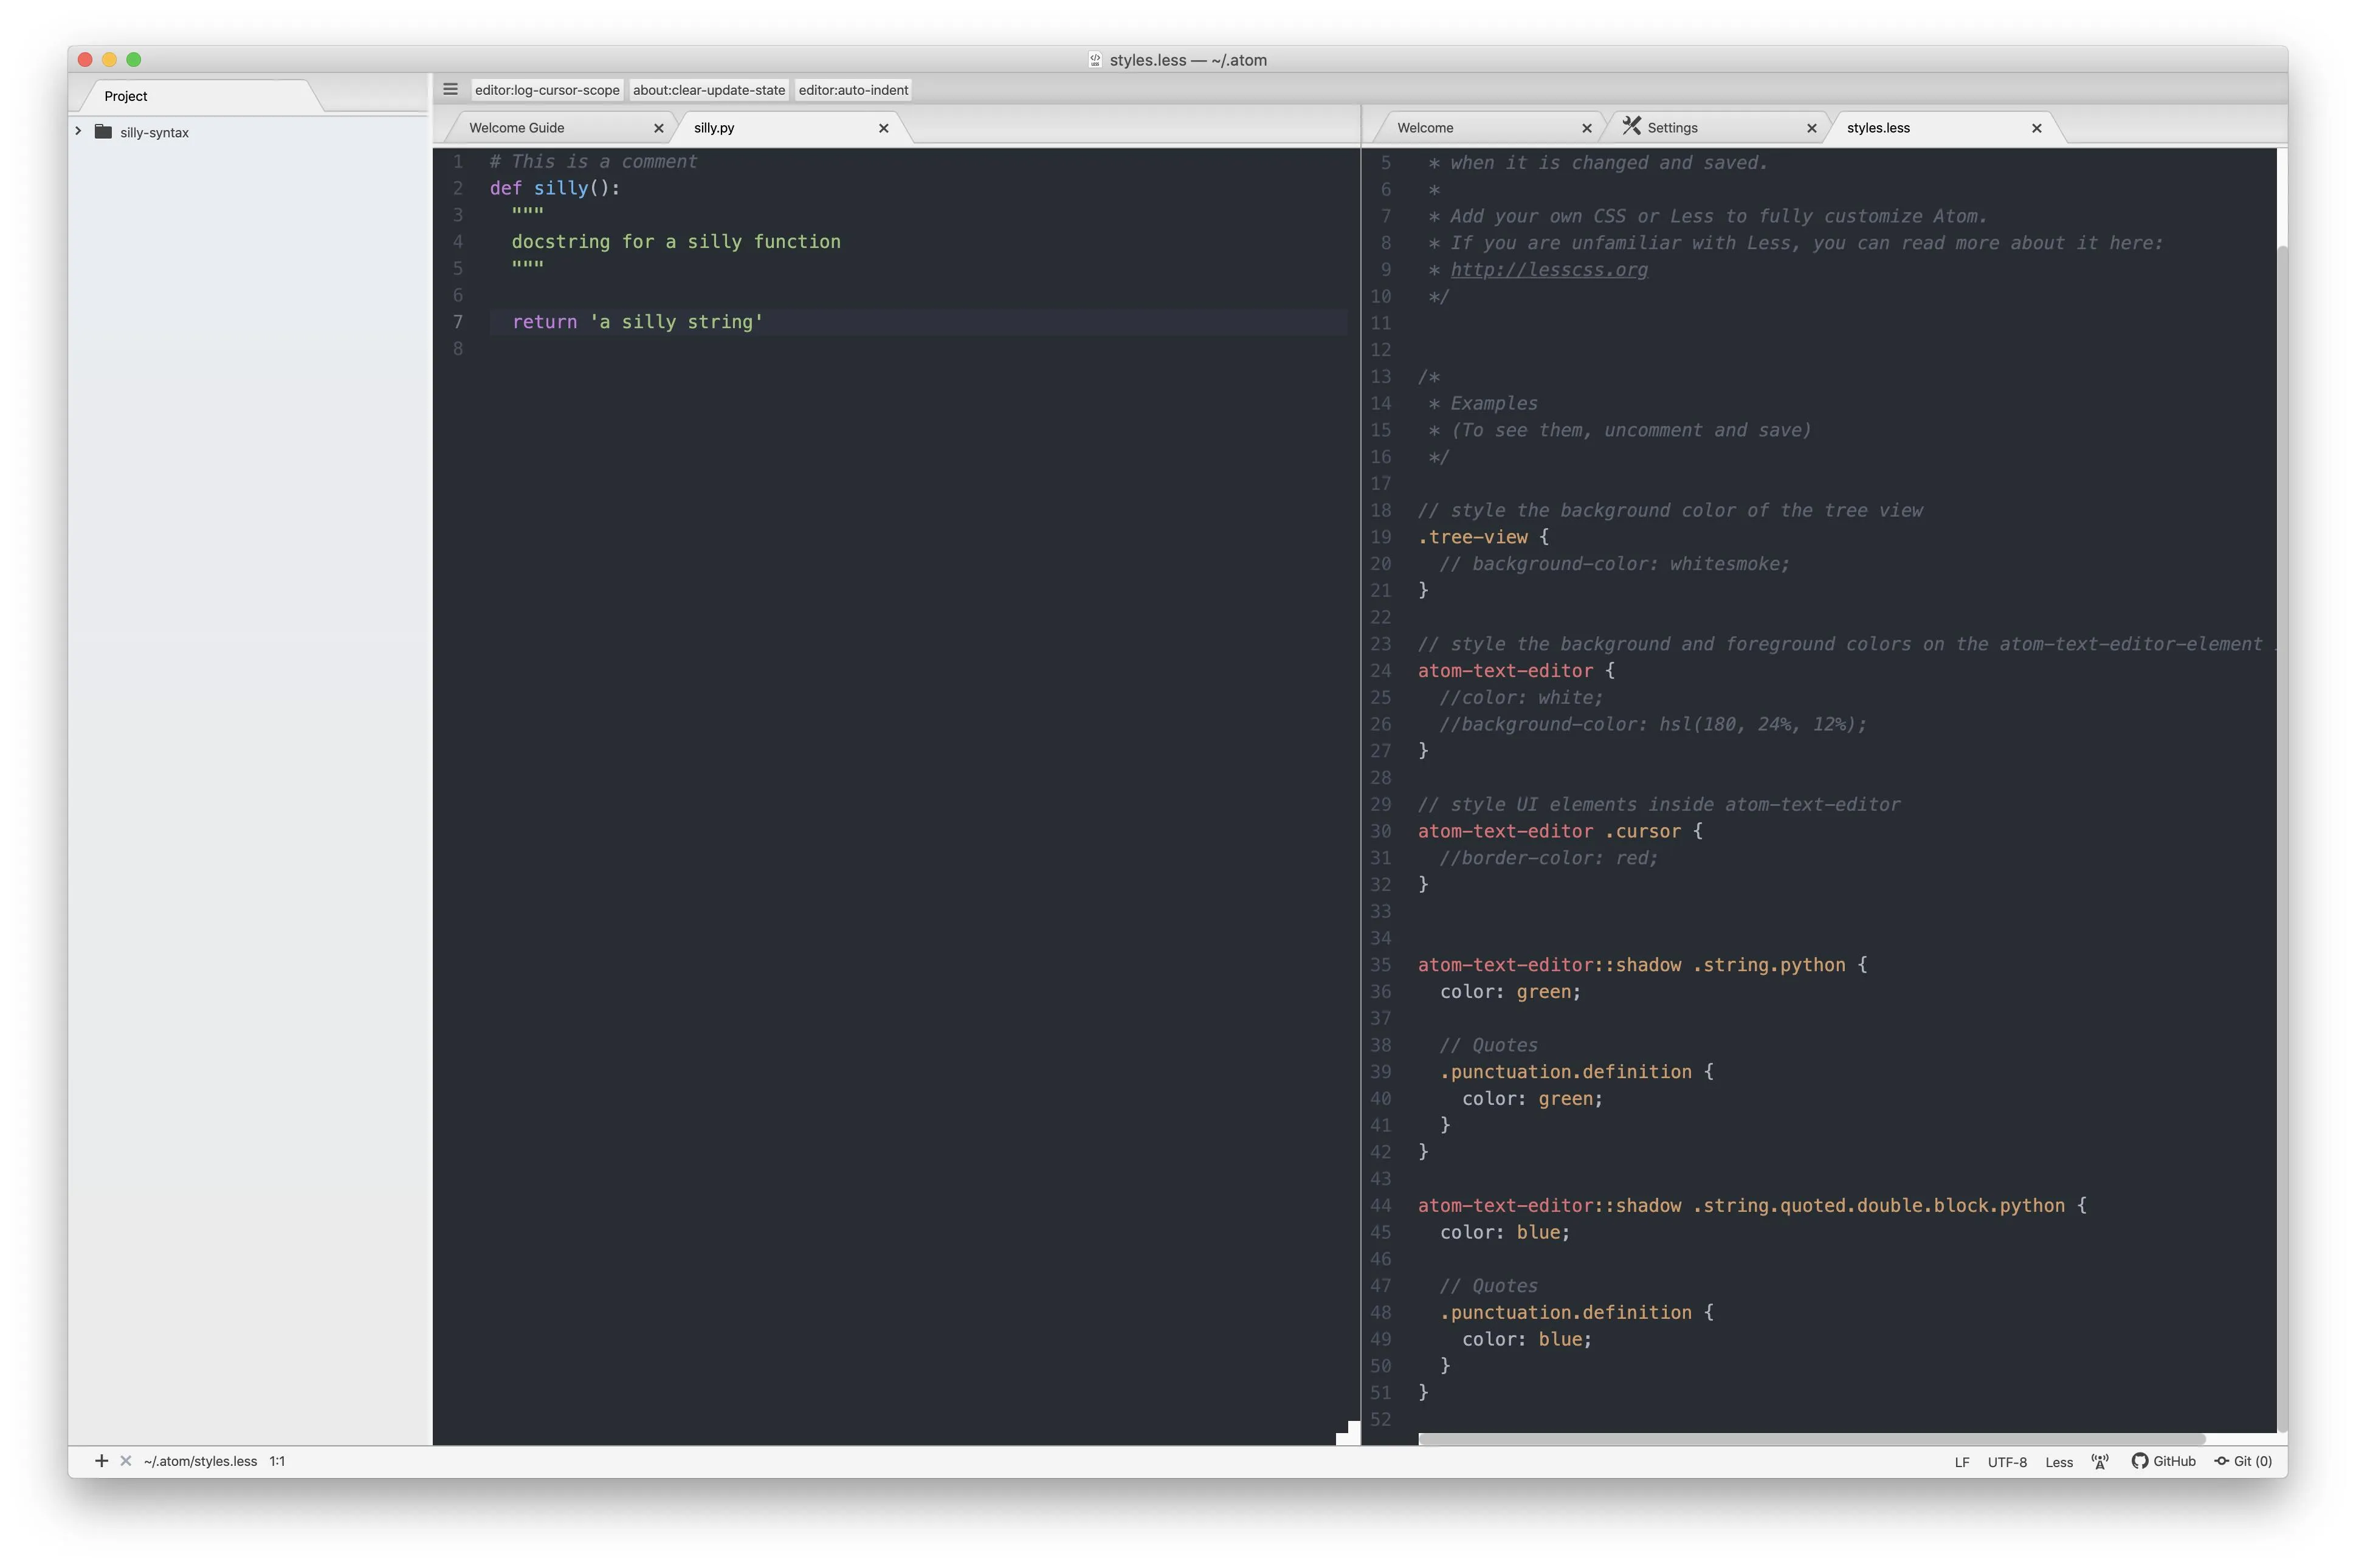Screen dimensions: 2356x1568
Task: Open the GitHub panel from status bar
Action: (2163, 1461)
